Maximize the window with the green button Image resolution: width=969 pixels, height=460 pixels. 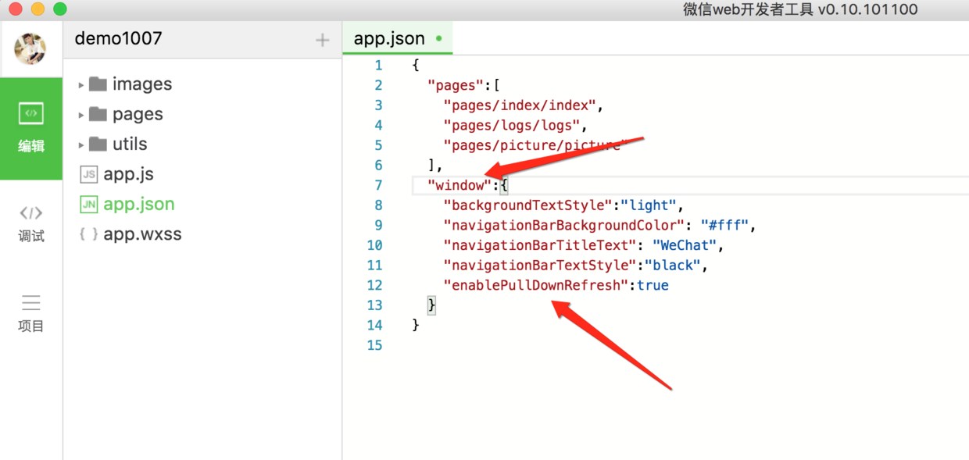tap(60, 9)
